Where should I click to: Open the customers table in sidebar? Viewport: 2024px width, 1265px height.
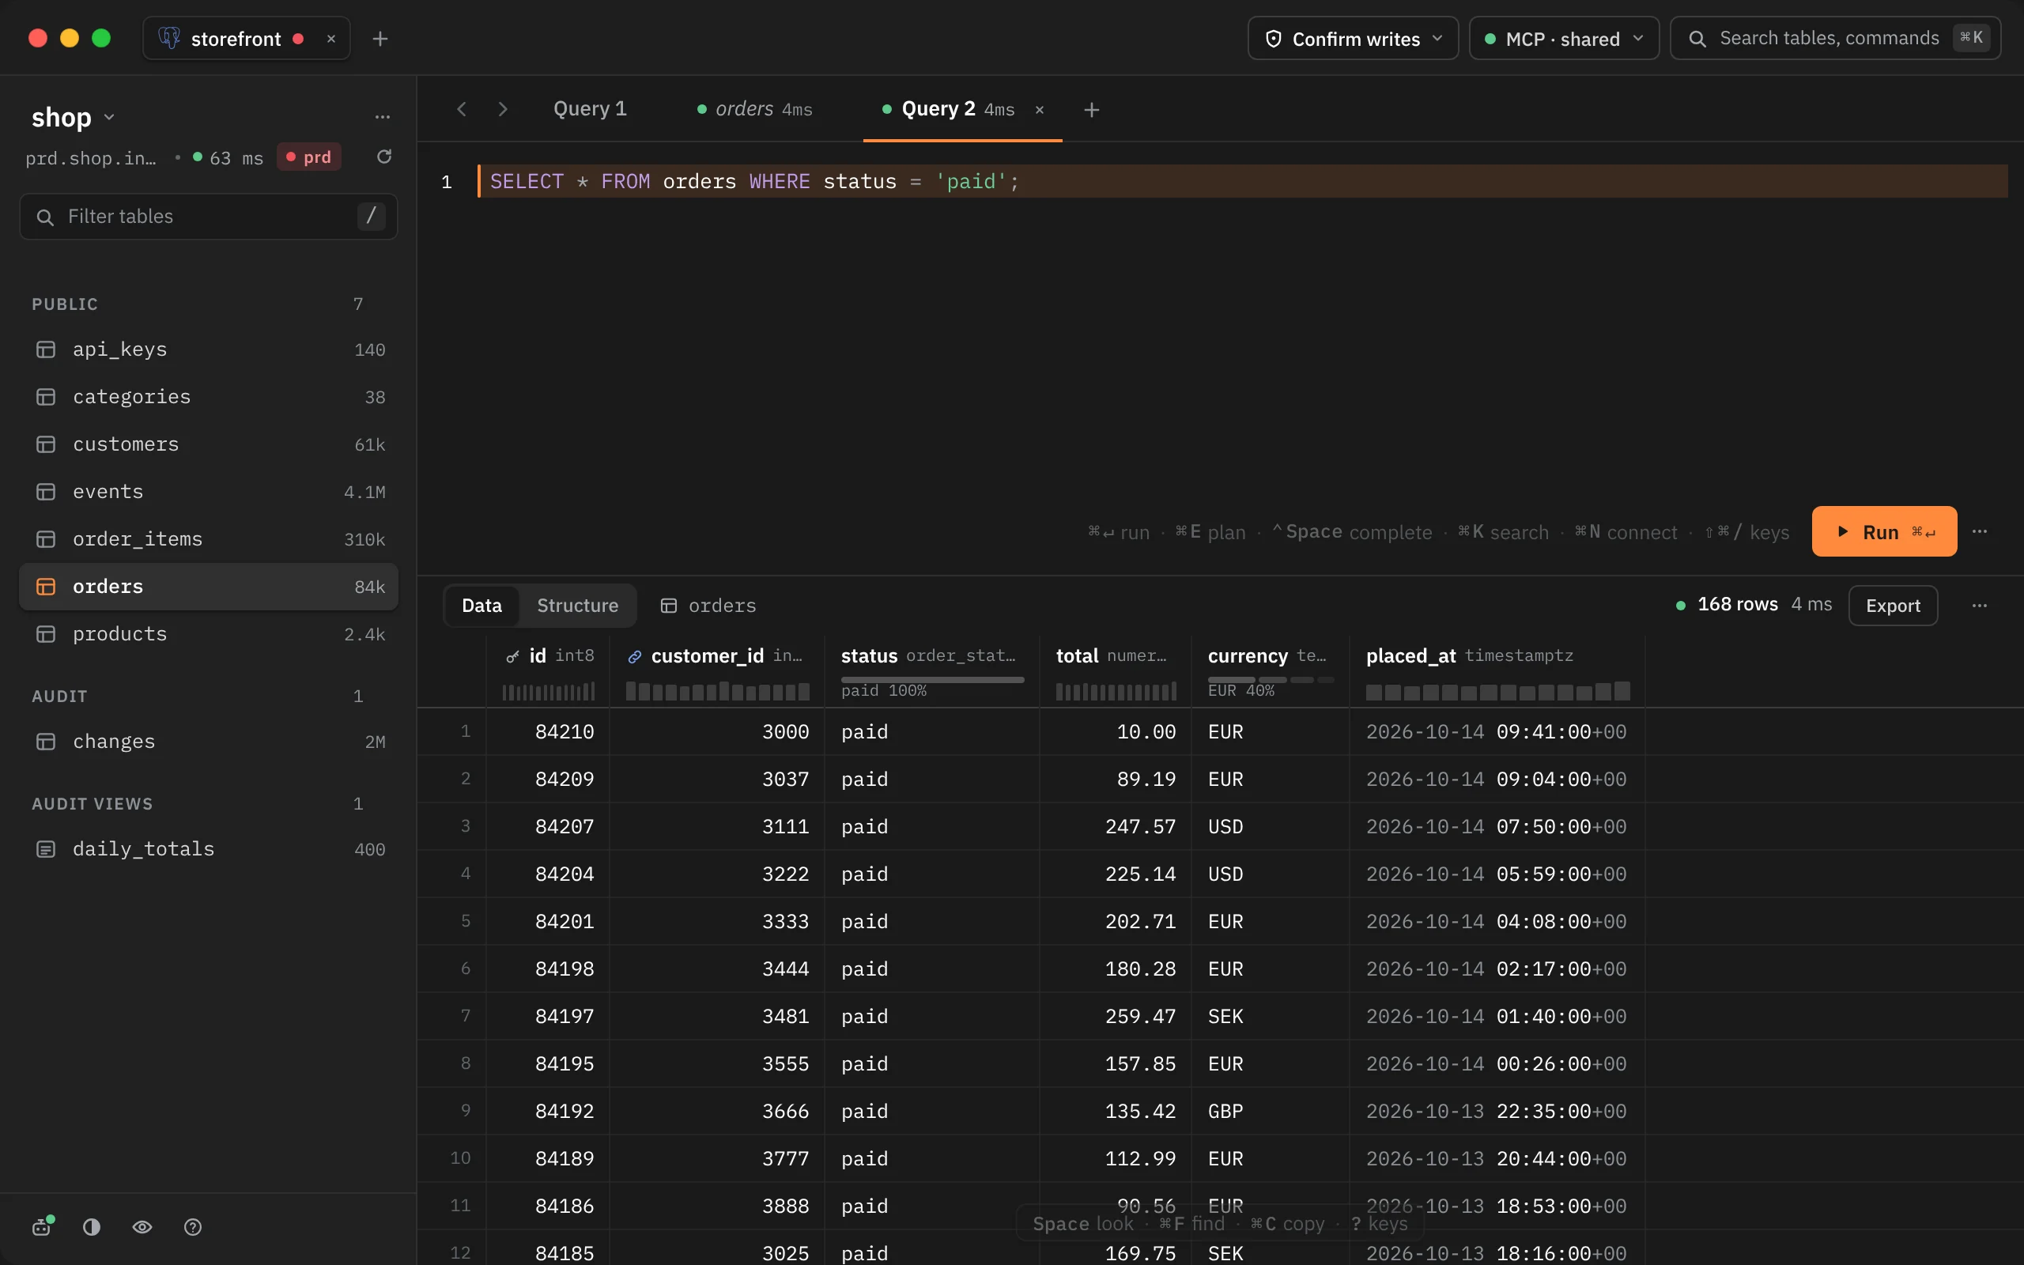208,444
